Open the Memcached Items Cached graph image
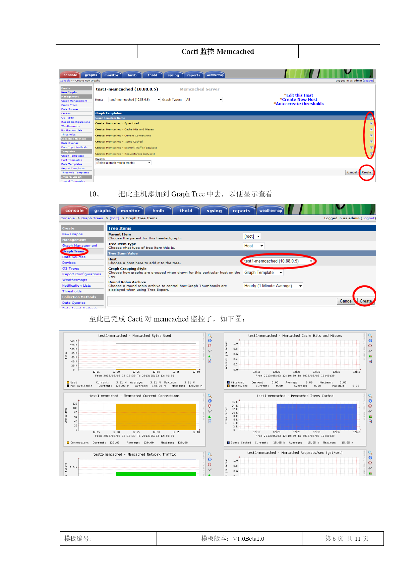 [x=295, y=419]
